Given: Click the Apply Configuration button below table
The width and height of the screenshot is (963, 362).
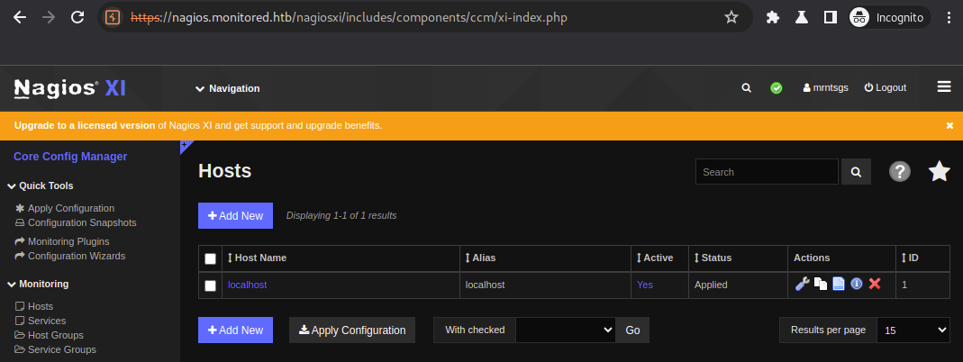Looking at the screenshot, I should 352,330.
